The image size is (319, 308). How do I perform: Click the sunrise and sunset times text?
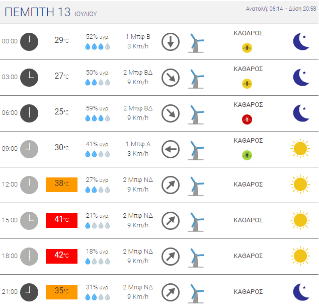[281, 9]
